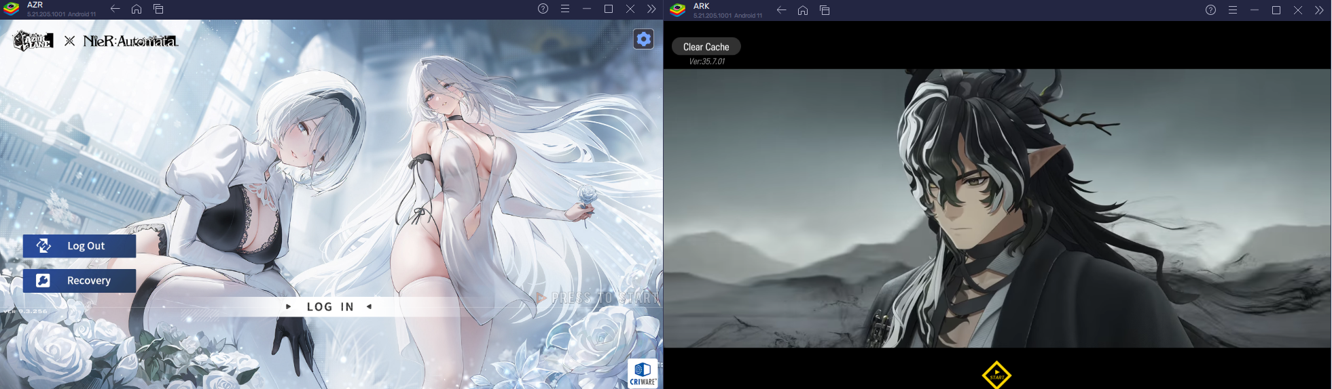Open help icon in ARK window

pyautogui.click(x=1210, y=10)
